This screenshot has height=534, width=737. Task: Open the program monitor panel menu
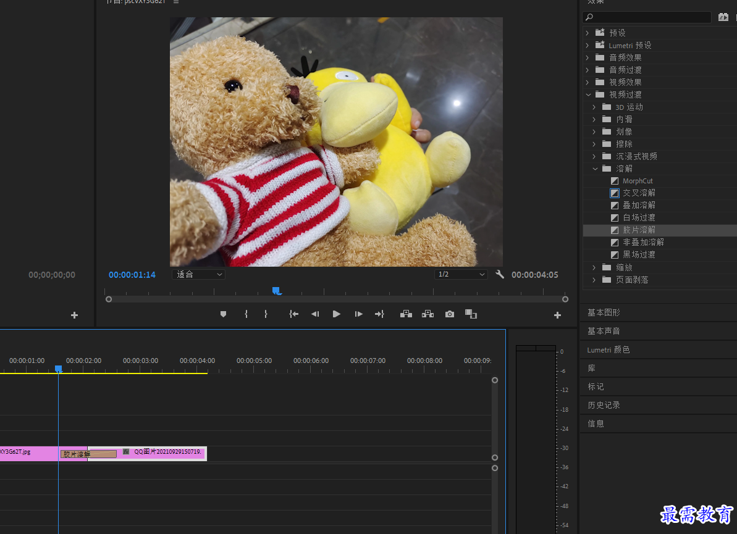pyautogui.click(x=176, y=2)
